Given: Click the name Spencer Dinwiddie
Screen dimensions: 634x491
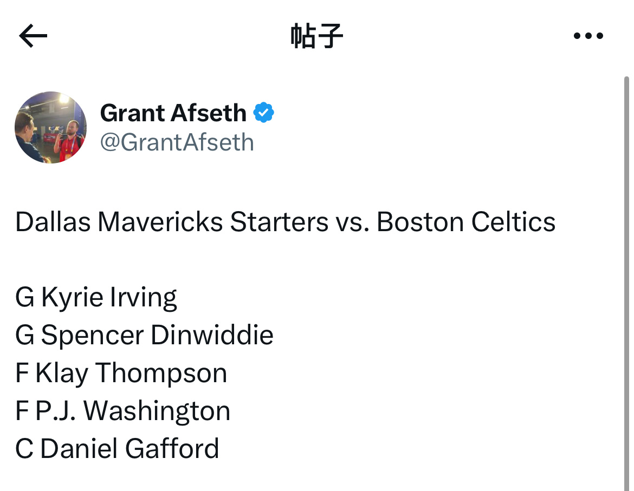Looking at the screenshot, I should coord(157,335).
